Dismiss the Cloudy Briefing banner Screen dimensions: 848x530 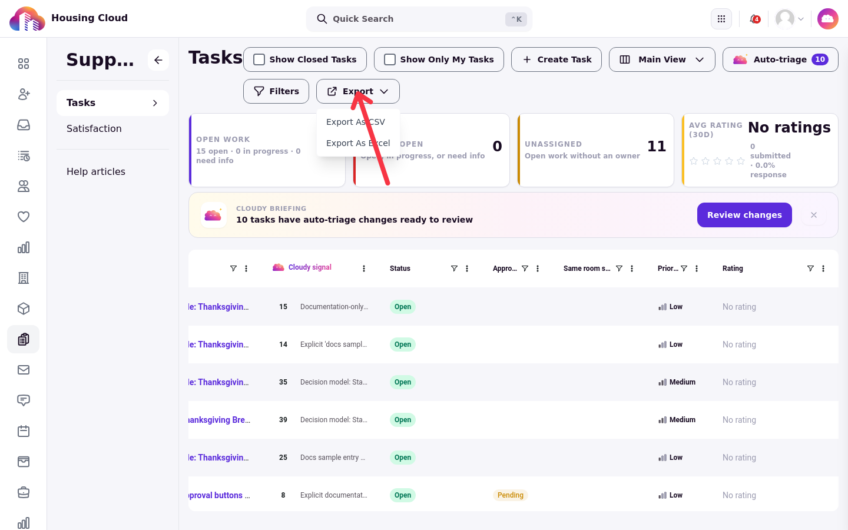point(814,215)
